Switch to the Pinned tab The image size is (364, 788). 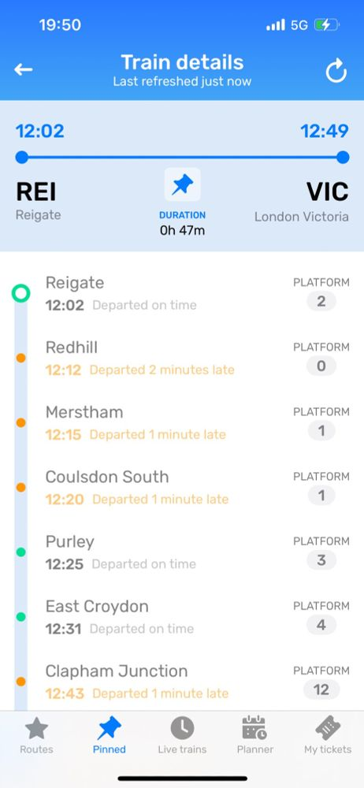pos(109,735)
